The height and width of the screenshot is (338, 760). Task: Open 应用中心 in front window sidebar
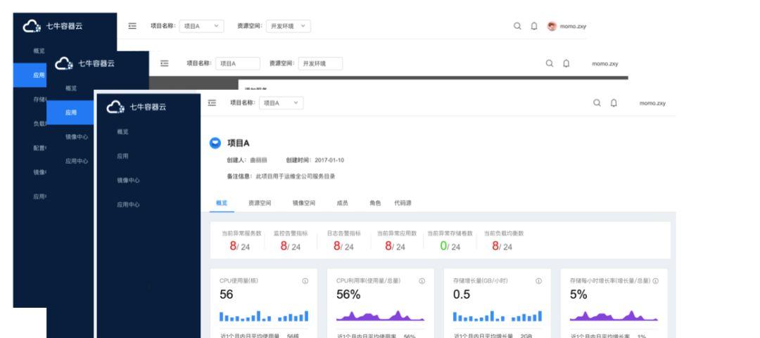click(128, 204)
